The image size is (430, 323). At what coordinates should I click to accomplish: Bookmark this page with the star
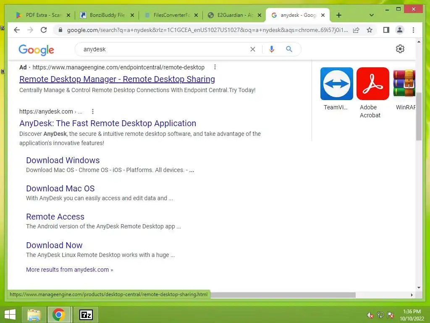tap(370, 30)
